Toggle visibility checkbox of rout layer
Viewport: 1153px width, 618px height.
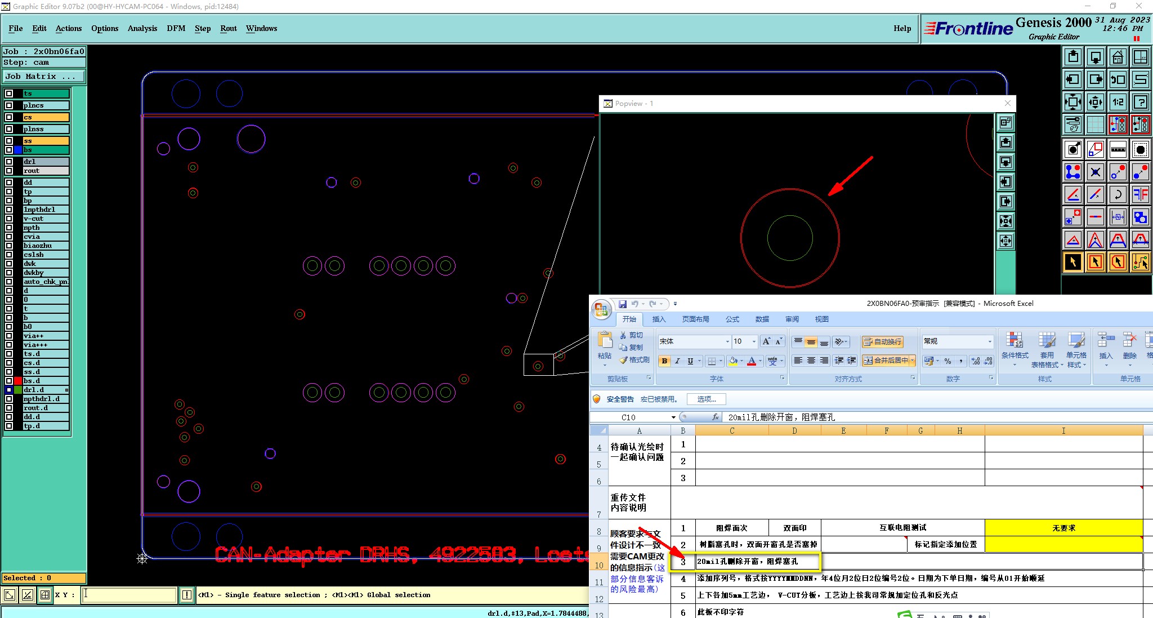pyautogui.click(x=9, y=171)
